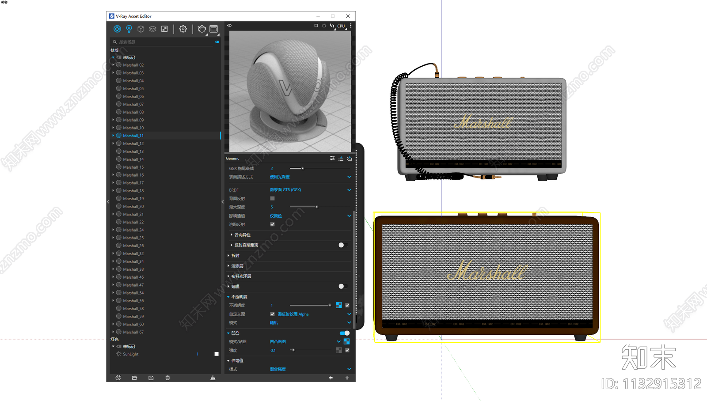Image resolution: width=707 pixels, height=401 pixels.
Task: Open the Diffuse Texture Alpha source dropdown
Action: click(x=314, y=314)
